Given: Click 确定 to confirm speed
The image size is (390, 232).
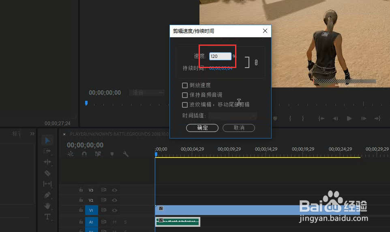Looking at the screenshot, I should click(202, 128).
